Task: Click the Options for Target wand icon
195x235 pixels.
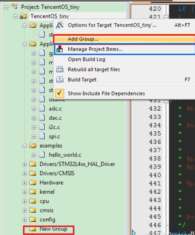Action: coord(59,25)
